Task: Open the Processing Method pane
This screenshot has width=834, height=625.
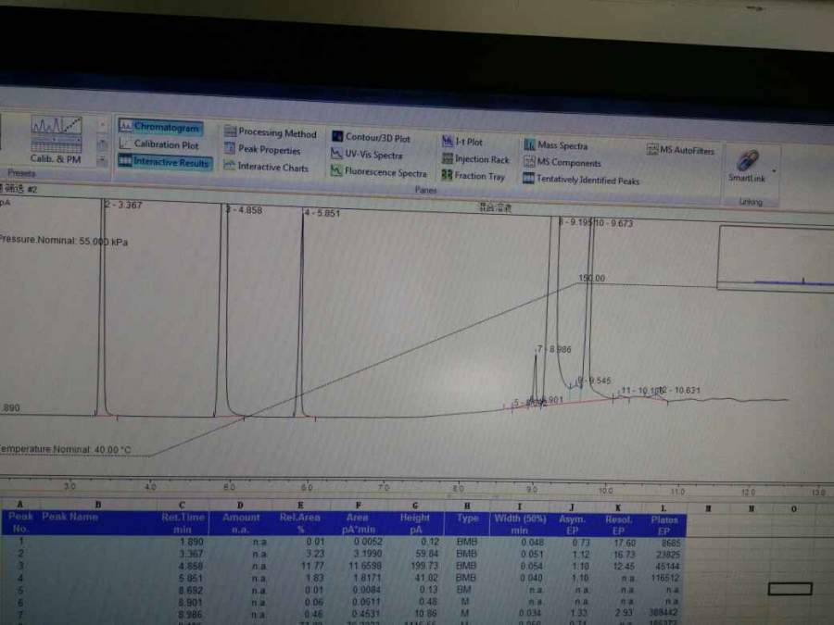Action: tap(271, 132)
